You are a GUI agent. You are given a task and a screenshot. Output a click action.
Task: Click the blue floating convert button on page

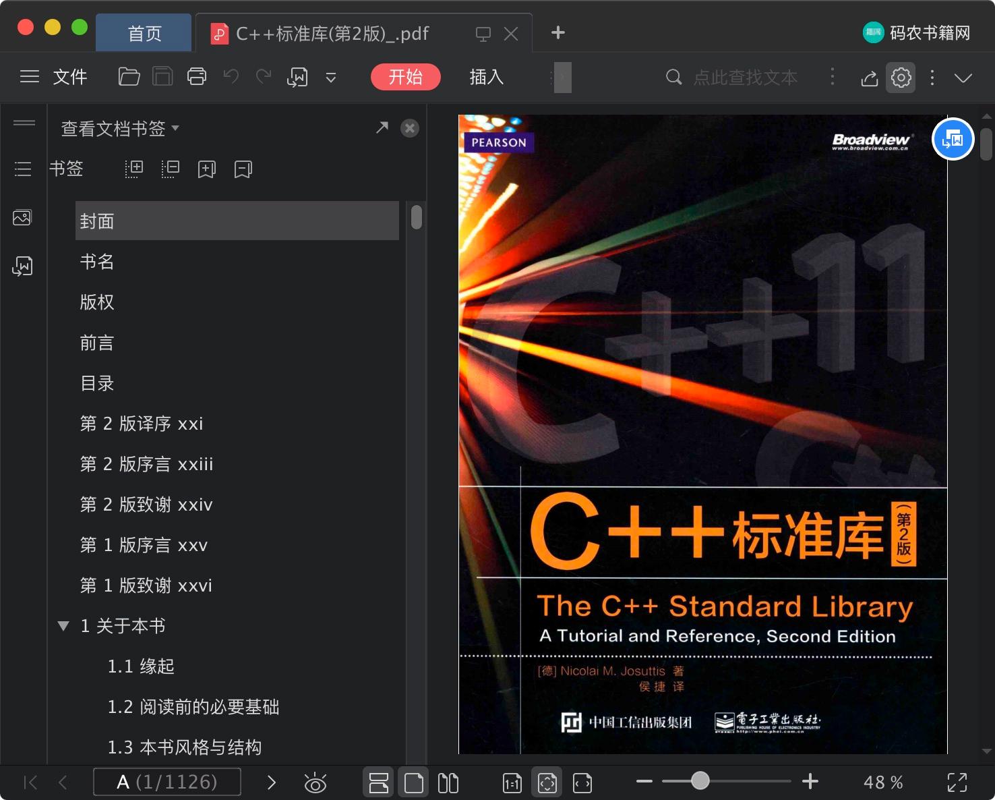click(953, 139)
